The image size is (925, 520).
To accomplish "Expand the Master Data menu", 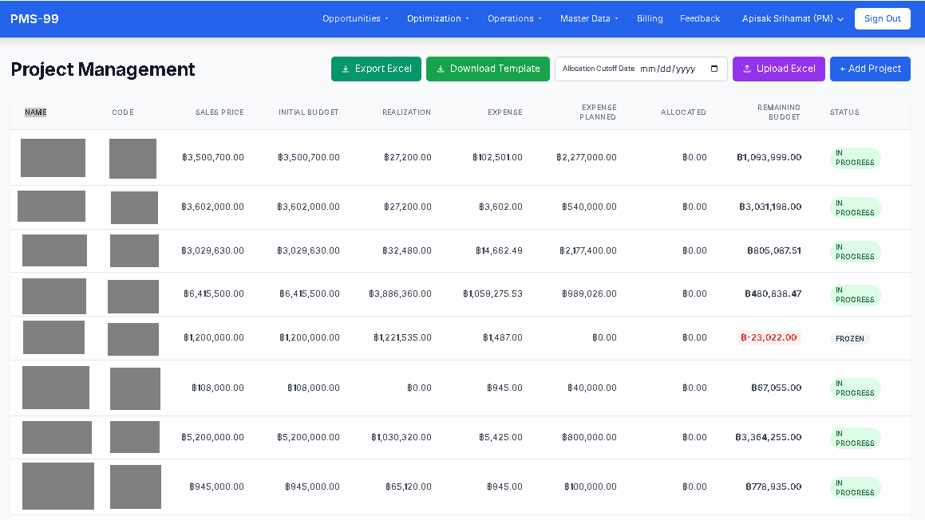I will click(x=589, y=18).
